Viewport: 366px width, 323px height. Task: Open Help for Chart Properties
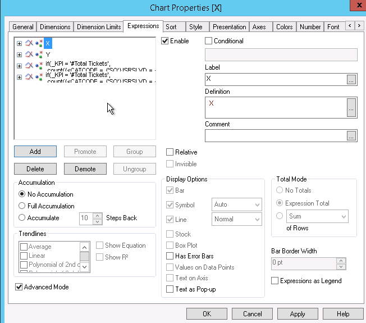point(343,313)
